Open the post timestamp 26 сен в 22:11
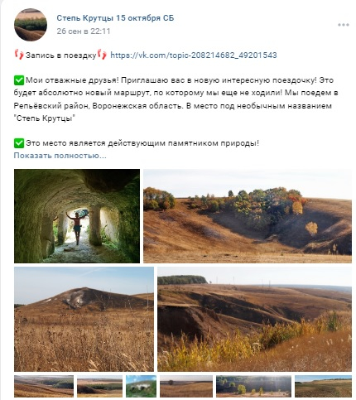Screen dimensions: 356x400 84,31
